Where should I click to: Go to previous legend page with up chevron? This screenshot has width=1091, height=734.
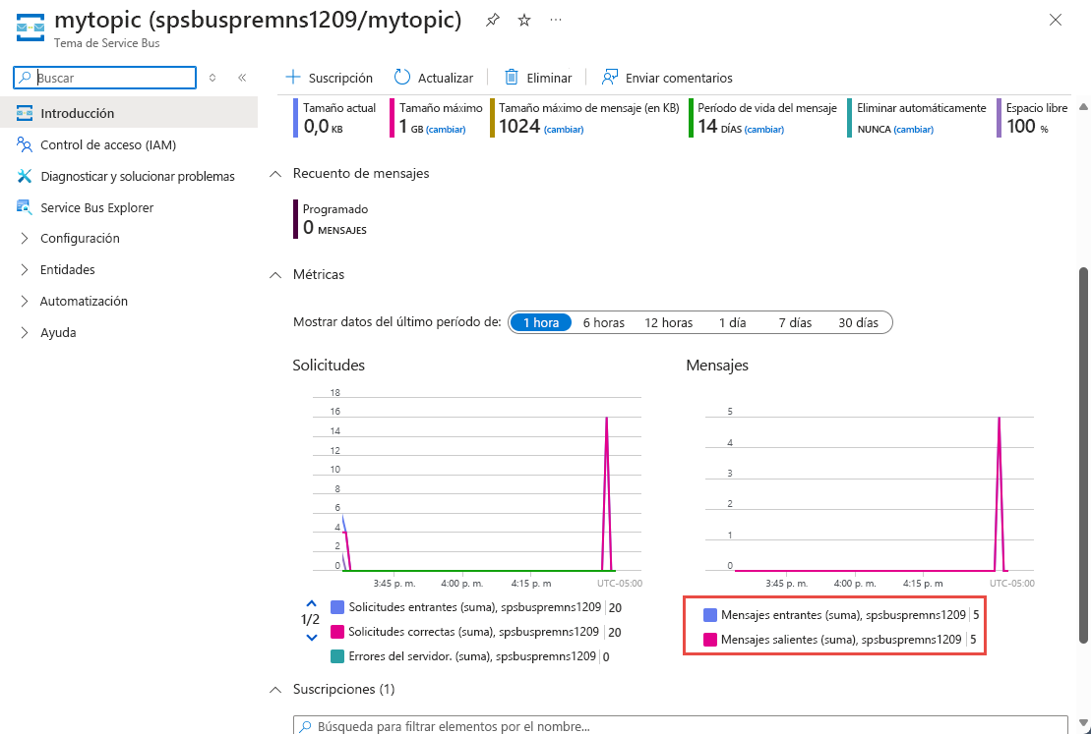coord(311,603)
